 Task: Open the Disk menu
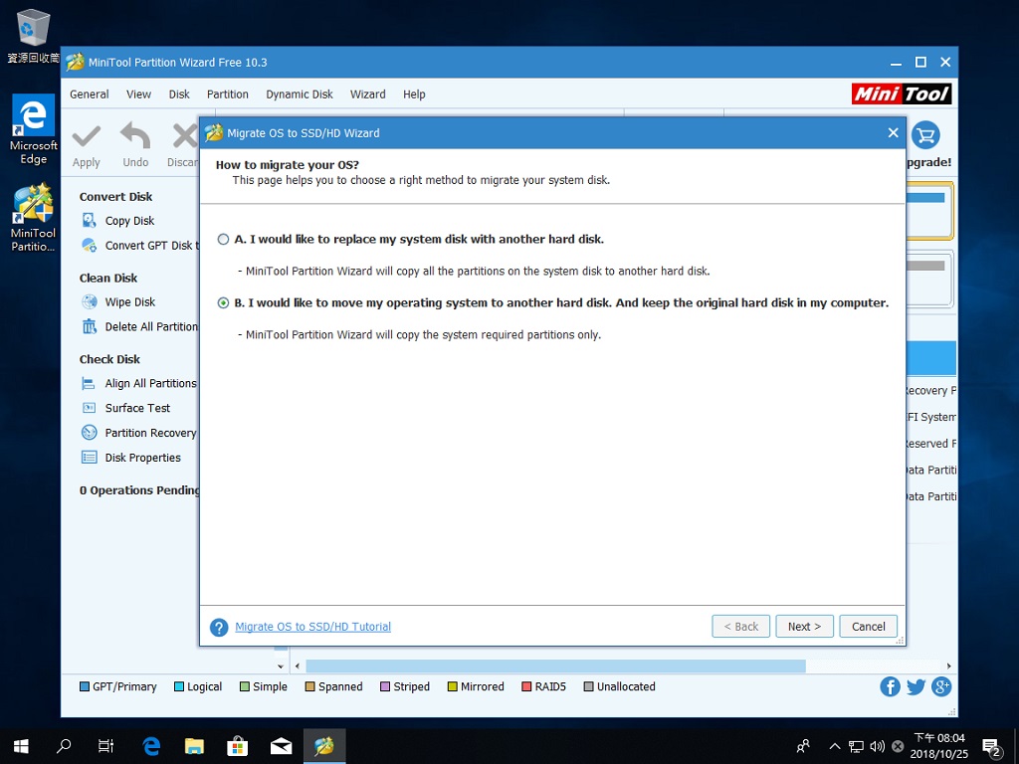[x=179, y=95]
